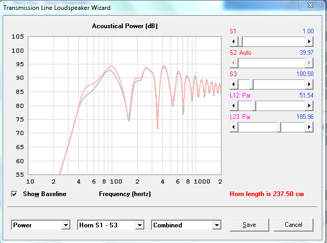Click the S2 value 39.97
The width and height of the screenshot is (327, 243).
point(307,52)
